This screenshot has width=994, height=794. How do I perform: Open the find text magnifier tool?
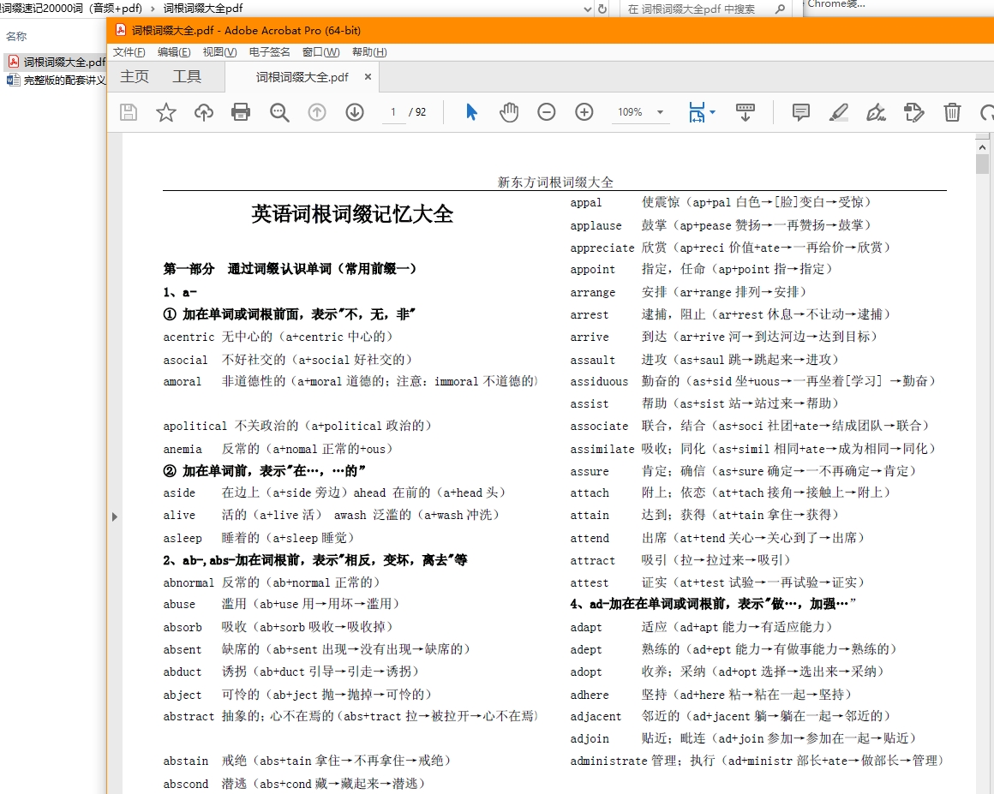coord(279,112)
